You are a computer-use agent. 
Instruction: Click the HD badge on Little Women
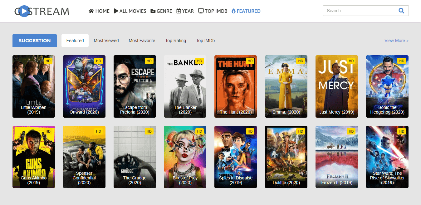click(x=48, y=61)
